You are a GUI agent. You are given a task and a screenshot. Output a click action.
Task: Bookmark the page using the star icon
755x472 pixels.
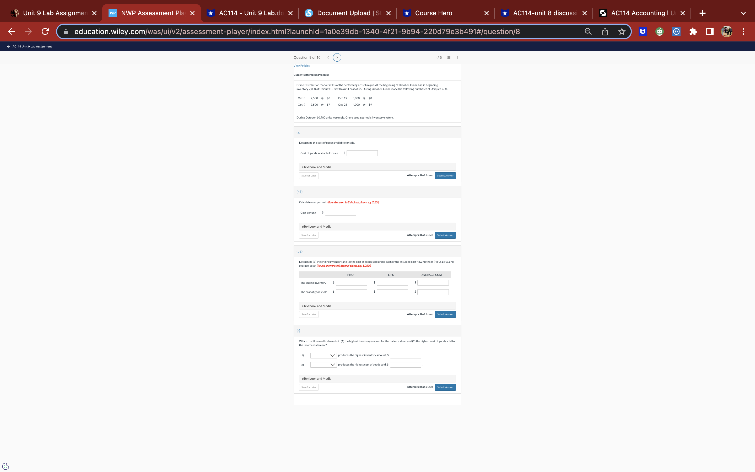pyautogui.click(x=622, y=31)
